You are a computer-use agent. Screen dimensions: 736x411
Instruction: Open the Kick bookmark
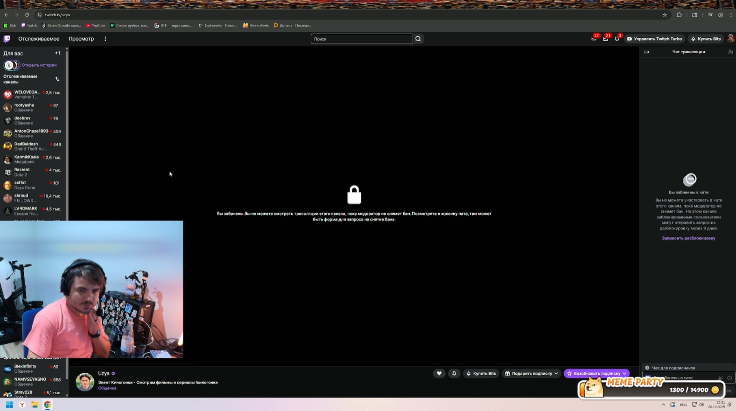point(10,26)
